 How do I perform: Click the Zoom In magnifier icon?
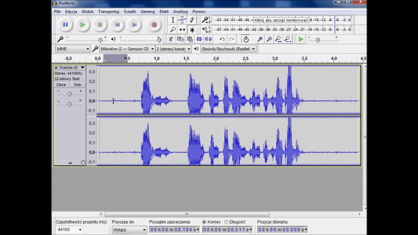[x=260, y=39]
